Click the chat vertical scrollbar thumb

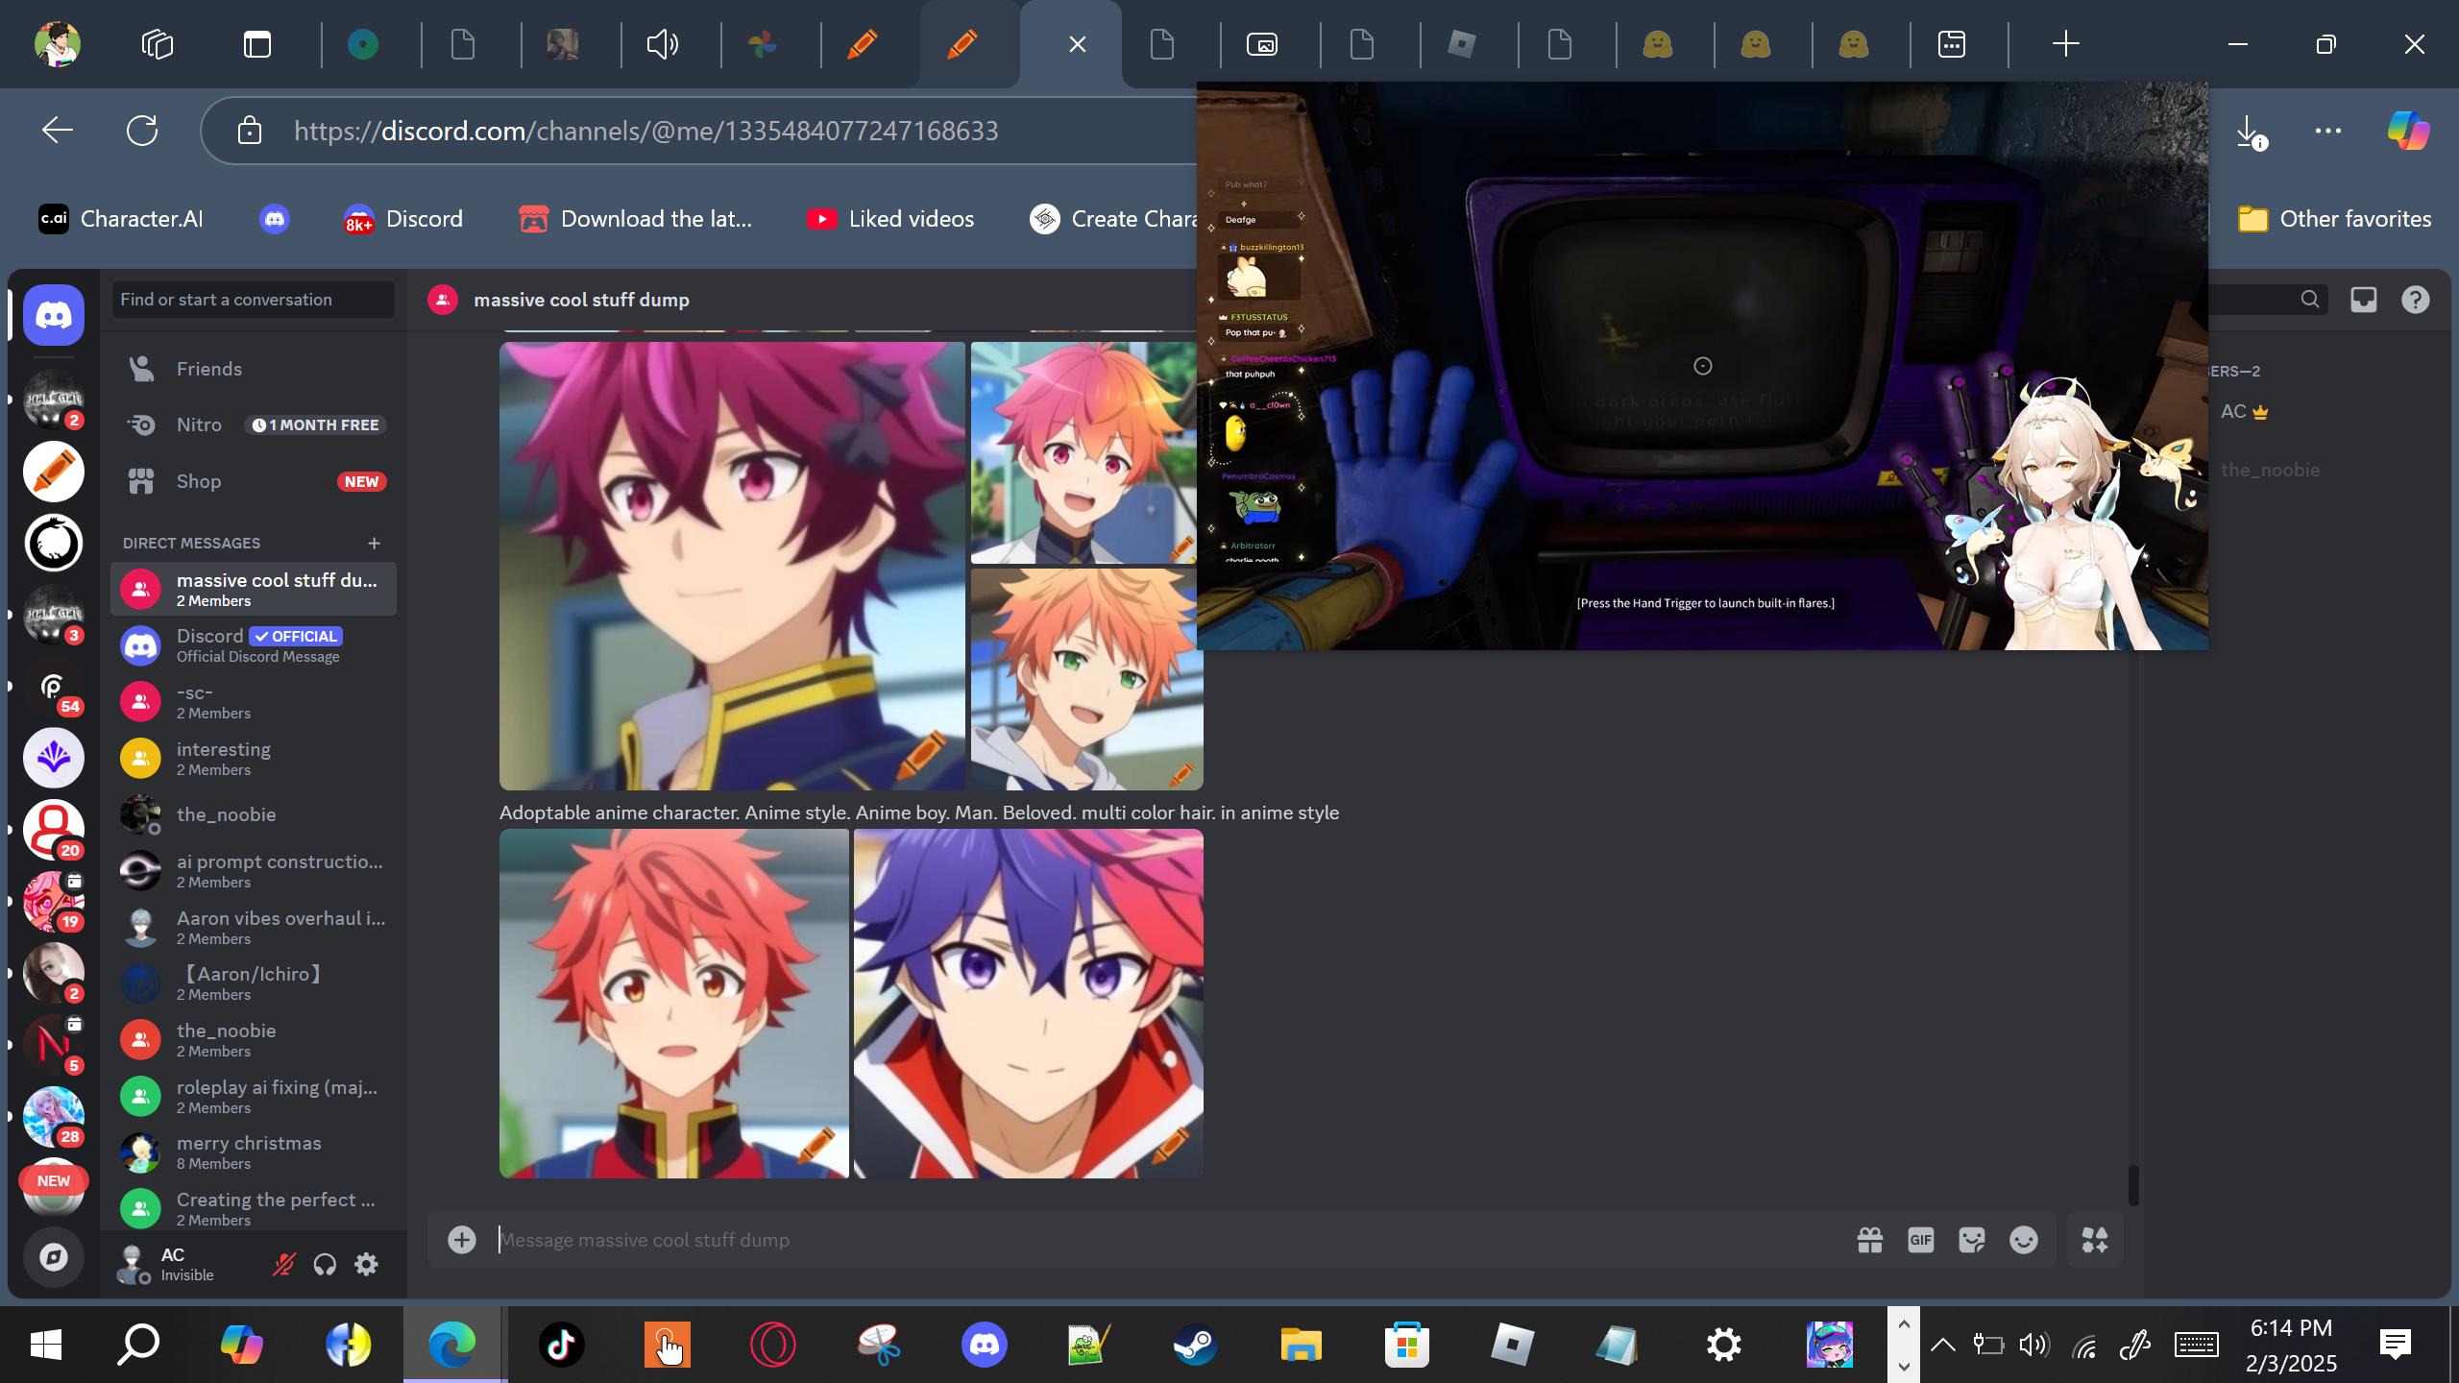[2133, 1184]
